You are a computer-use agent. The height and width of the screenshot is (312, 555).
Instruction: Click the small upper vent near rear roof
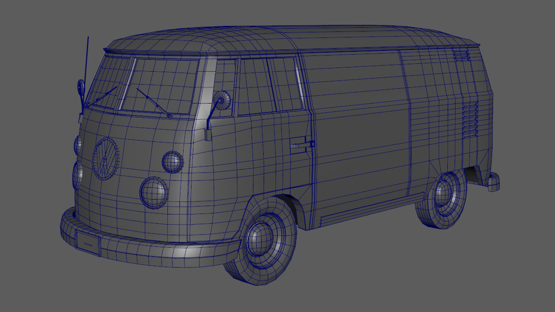[461, 56]
